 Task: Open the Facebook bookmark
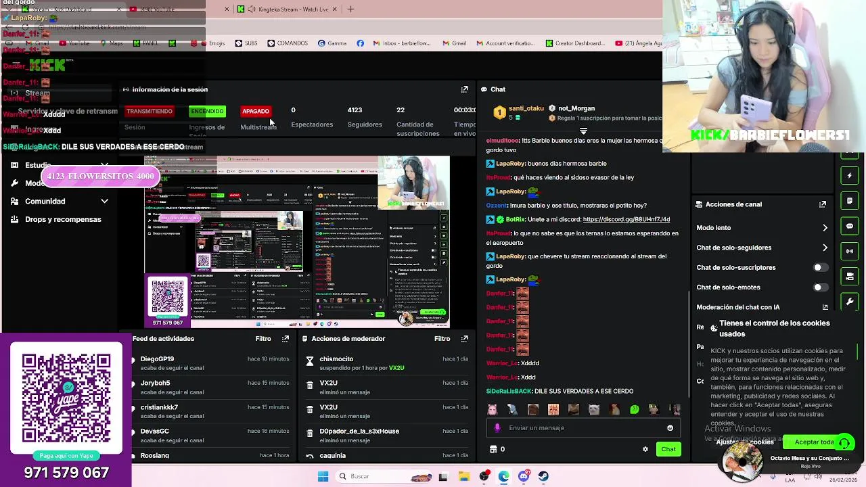360,43
